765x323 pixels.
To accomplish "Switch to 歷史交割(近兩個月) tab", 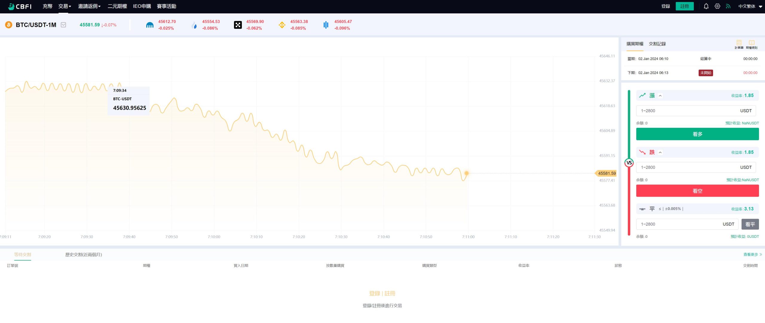I will (x=83, y=254).
